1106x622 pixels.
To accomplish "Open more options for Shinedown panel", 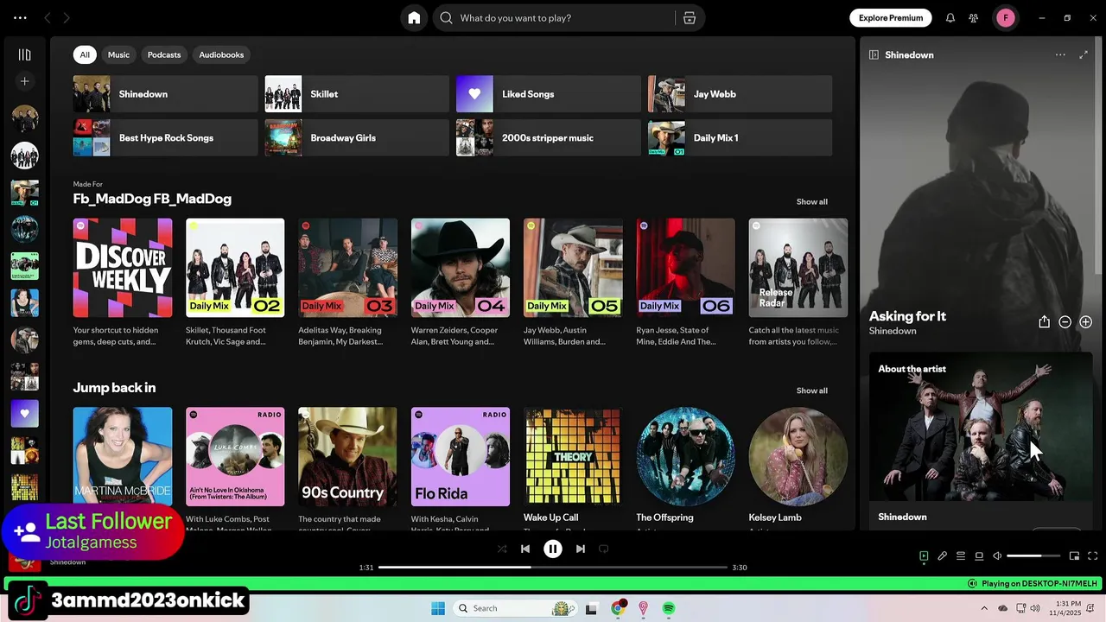I will click(1060, 54).
